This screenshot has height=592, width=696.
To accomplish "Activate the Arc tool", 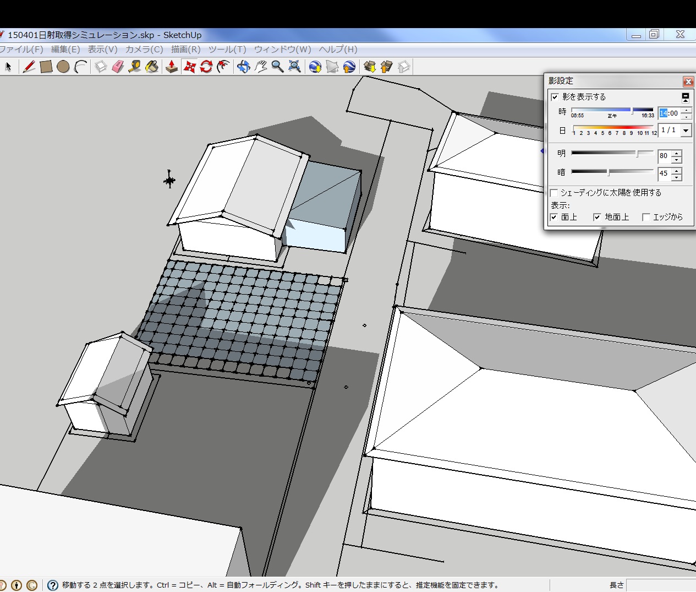I will pos(81,67).
